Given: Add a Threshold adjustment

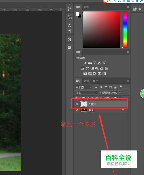Looking at the screenshot, I should tap(94, 74).
